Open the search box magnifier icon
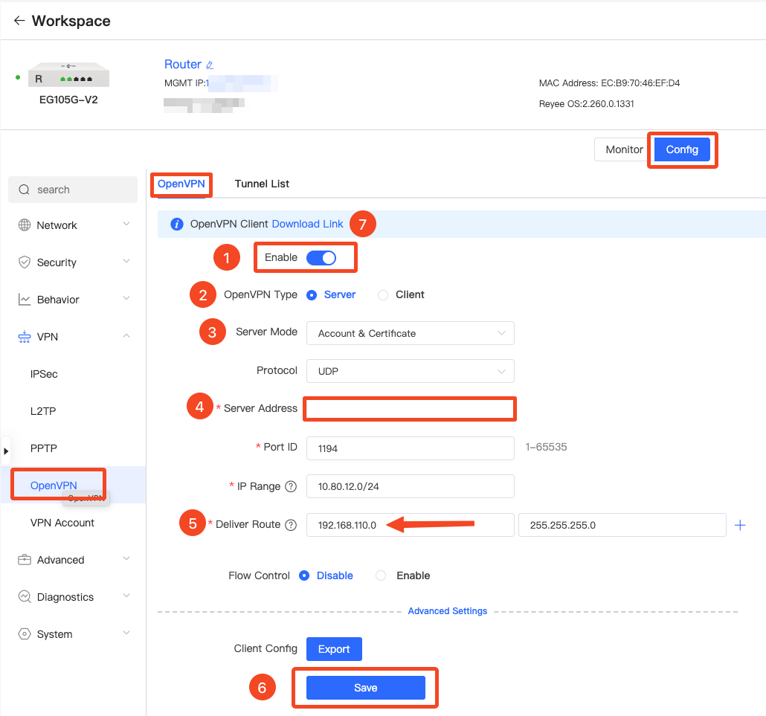 [24, 190]
